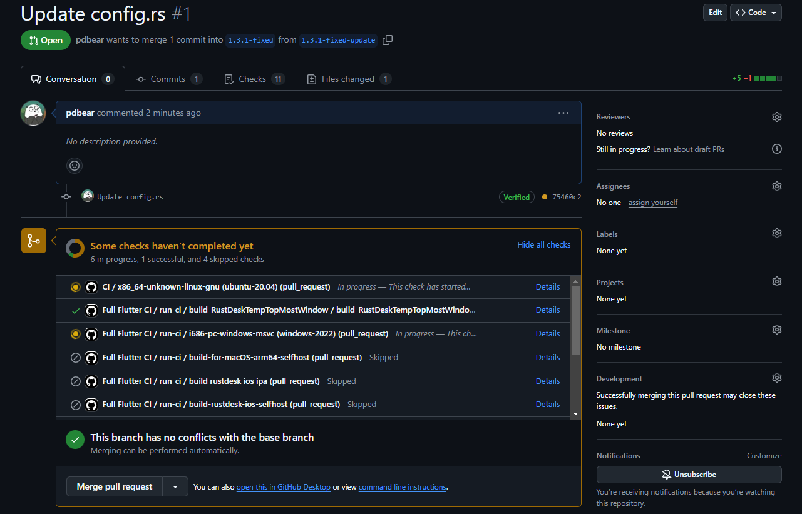Open the 1.3.1-fixed-update head branch link

pyautogui.click(x=338, y=40)
